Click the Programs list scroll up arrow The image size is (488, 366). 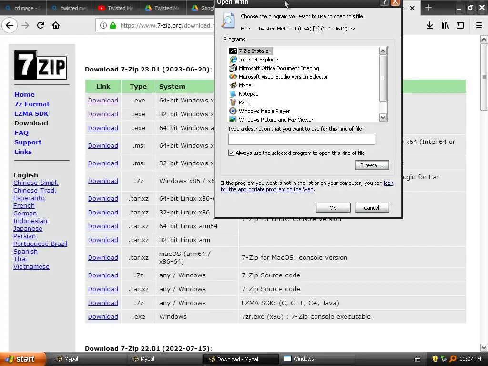[x=383, y=51]
